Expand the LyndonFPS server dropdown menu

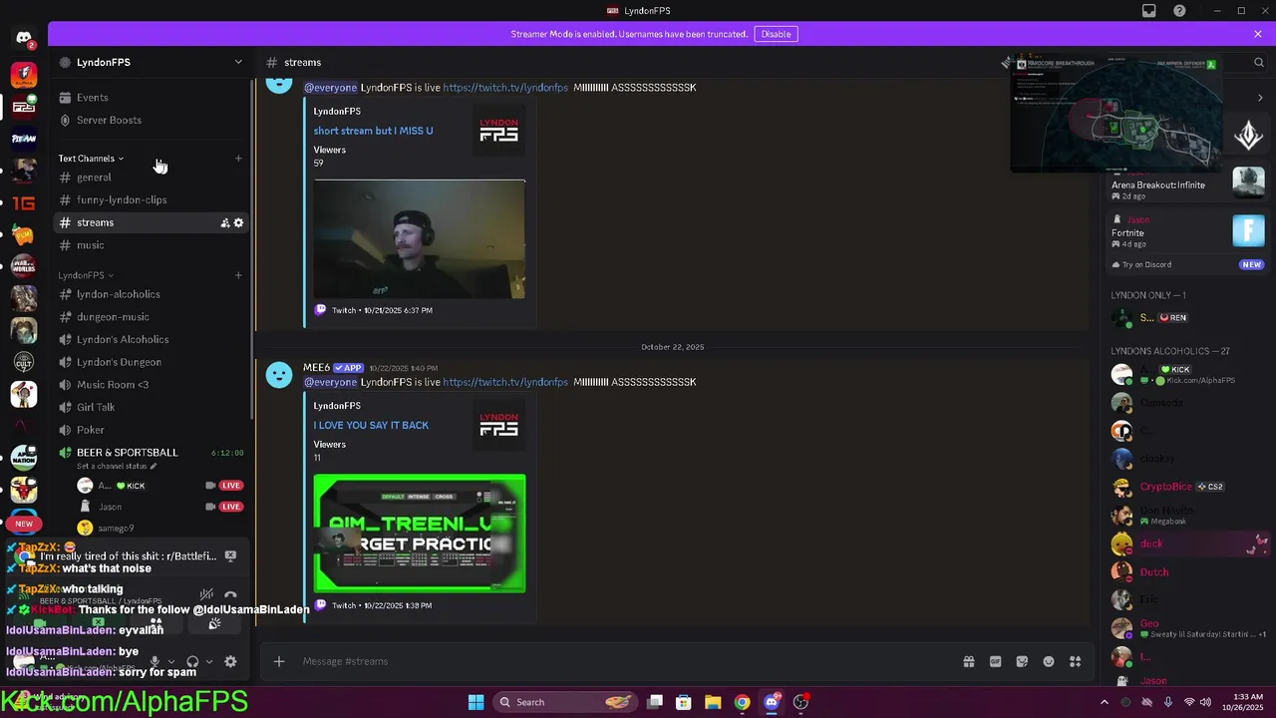[x=238, y=62]
